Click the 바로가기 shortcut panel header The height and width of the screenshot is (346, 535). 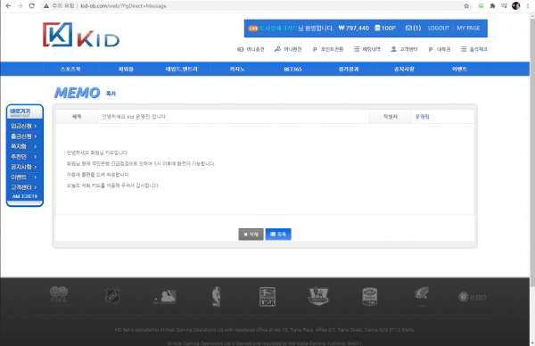25,112
